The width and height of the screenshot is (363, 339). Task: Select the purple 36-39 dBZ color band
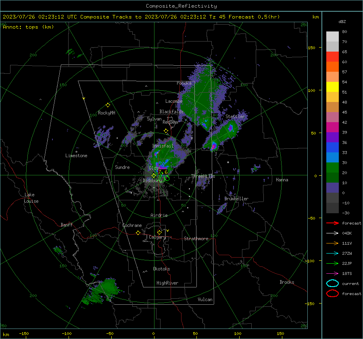tap(332, 137)
